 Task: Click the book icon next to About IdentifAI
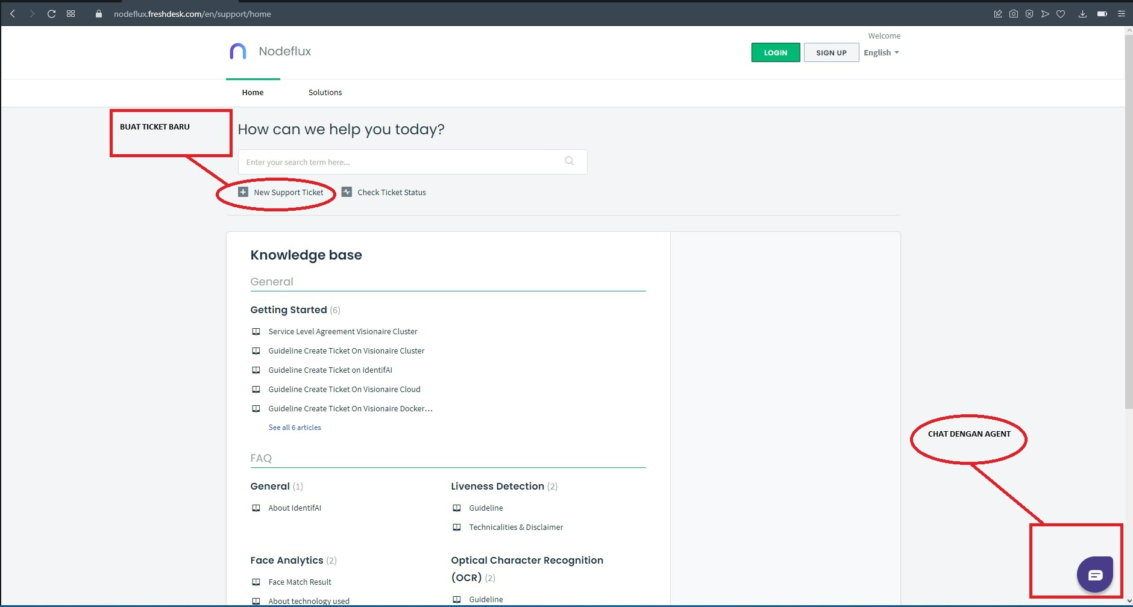pos(256,508)
